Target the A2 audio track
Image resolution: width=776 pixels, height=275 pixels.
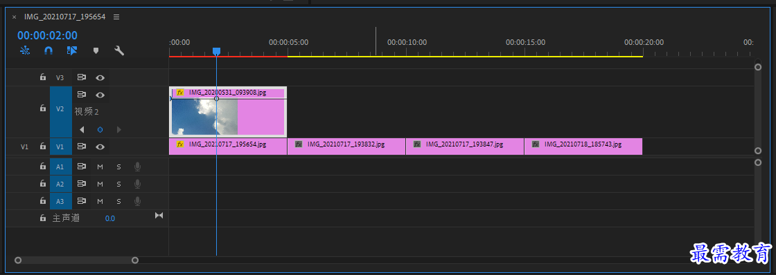point(60,184)
